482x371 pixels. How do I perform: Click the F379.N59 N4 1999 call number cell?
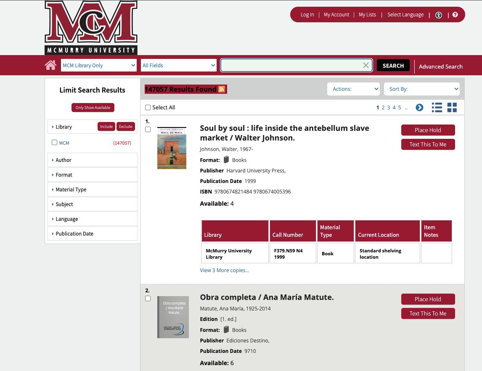[293, 253]
